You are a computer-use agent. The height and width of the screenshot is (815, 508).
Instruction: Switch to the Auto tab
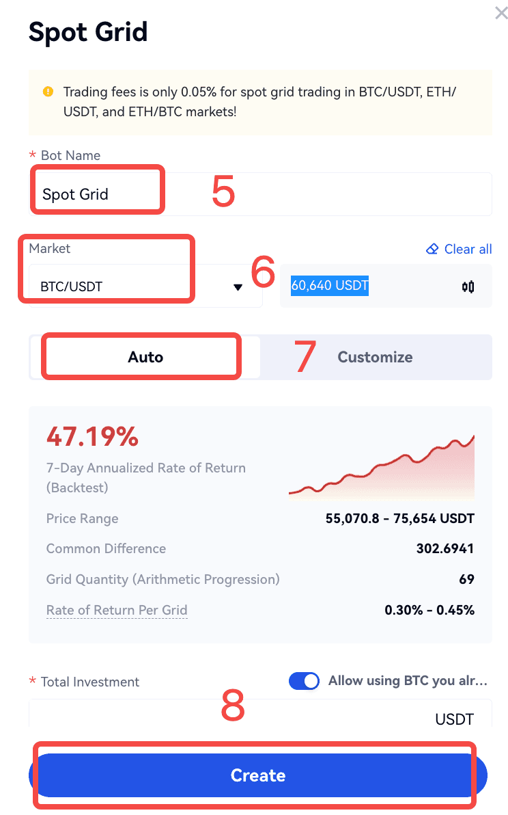[145, 357]
